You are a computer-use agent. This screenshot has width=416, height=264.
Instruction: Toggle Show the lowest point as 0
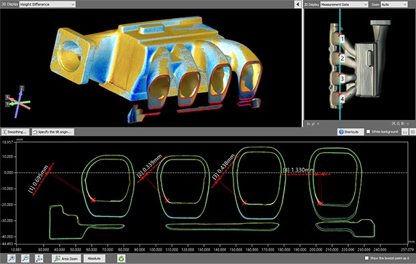coord(366,258)
